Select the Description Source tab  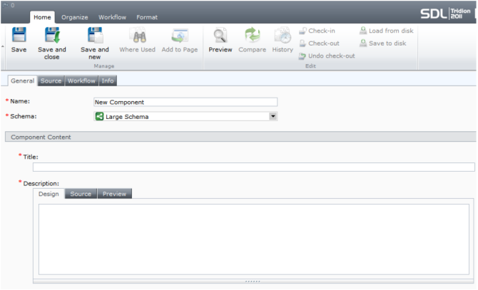[81, 194]
